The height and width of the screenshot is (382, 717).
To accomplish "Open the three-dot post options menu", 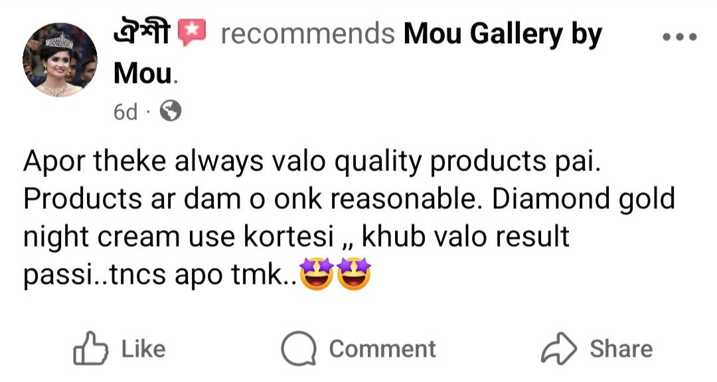I will pos(680,37).
